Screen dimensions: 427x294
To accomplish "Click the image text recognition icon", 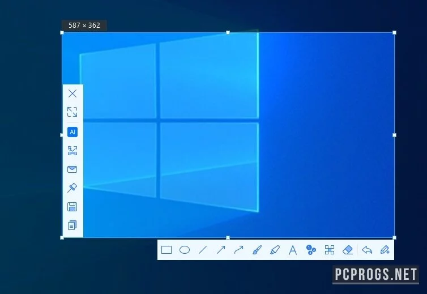I will (x=72, y=151).
